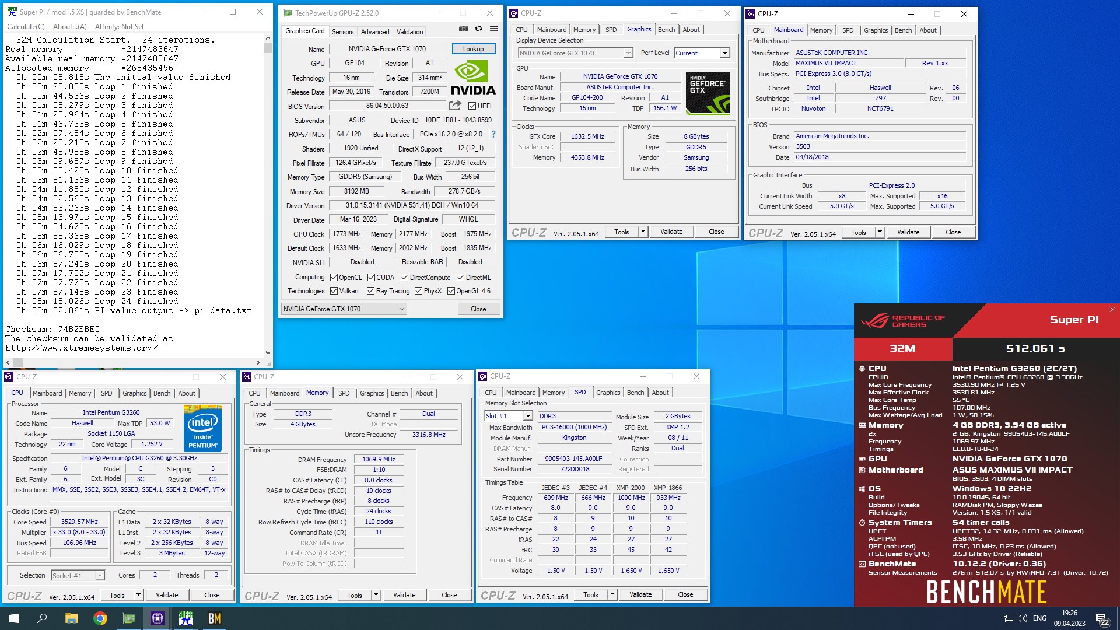Open the volume control in system tray
Screen dimensions: 1120x630
(x=1022, y=618)
